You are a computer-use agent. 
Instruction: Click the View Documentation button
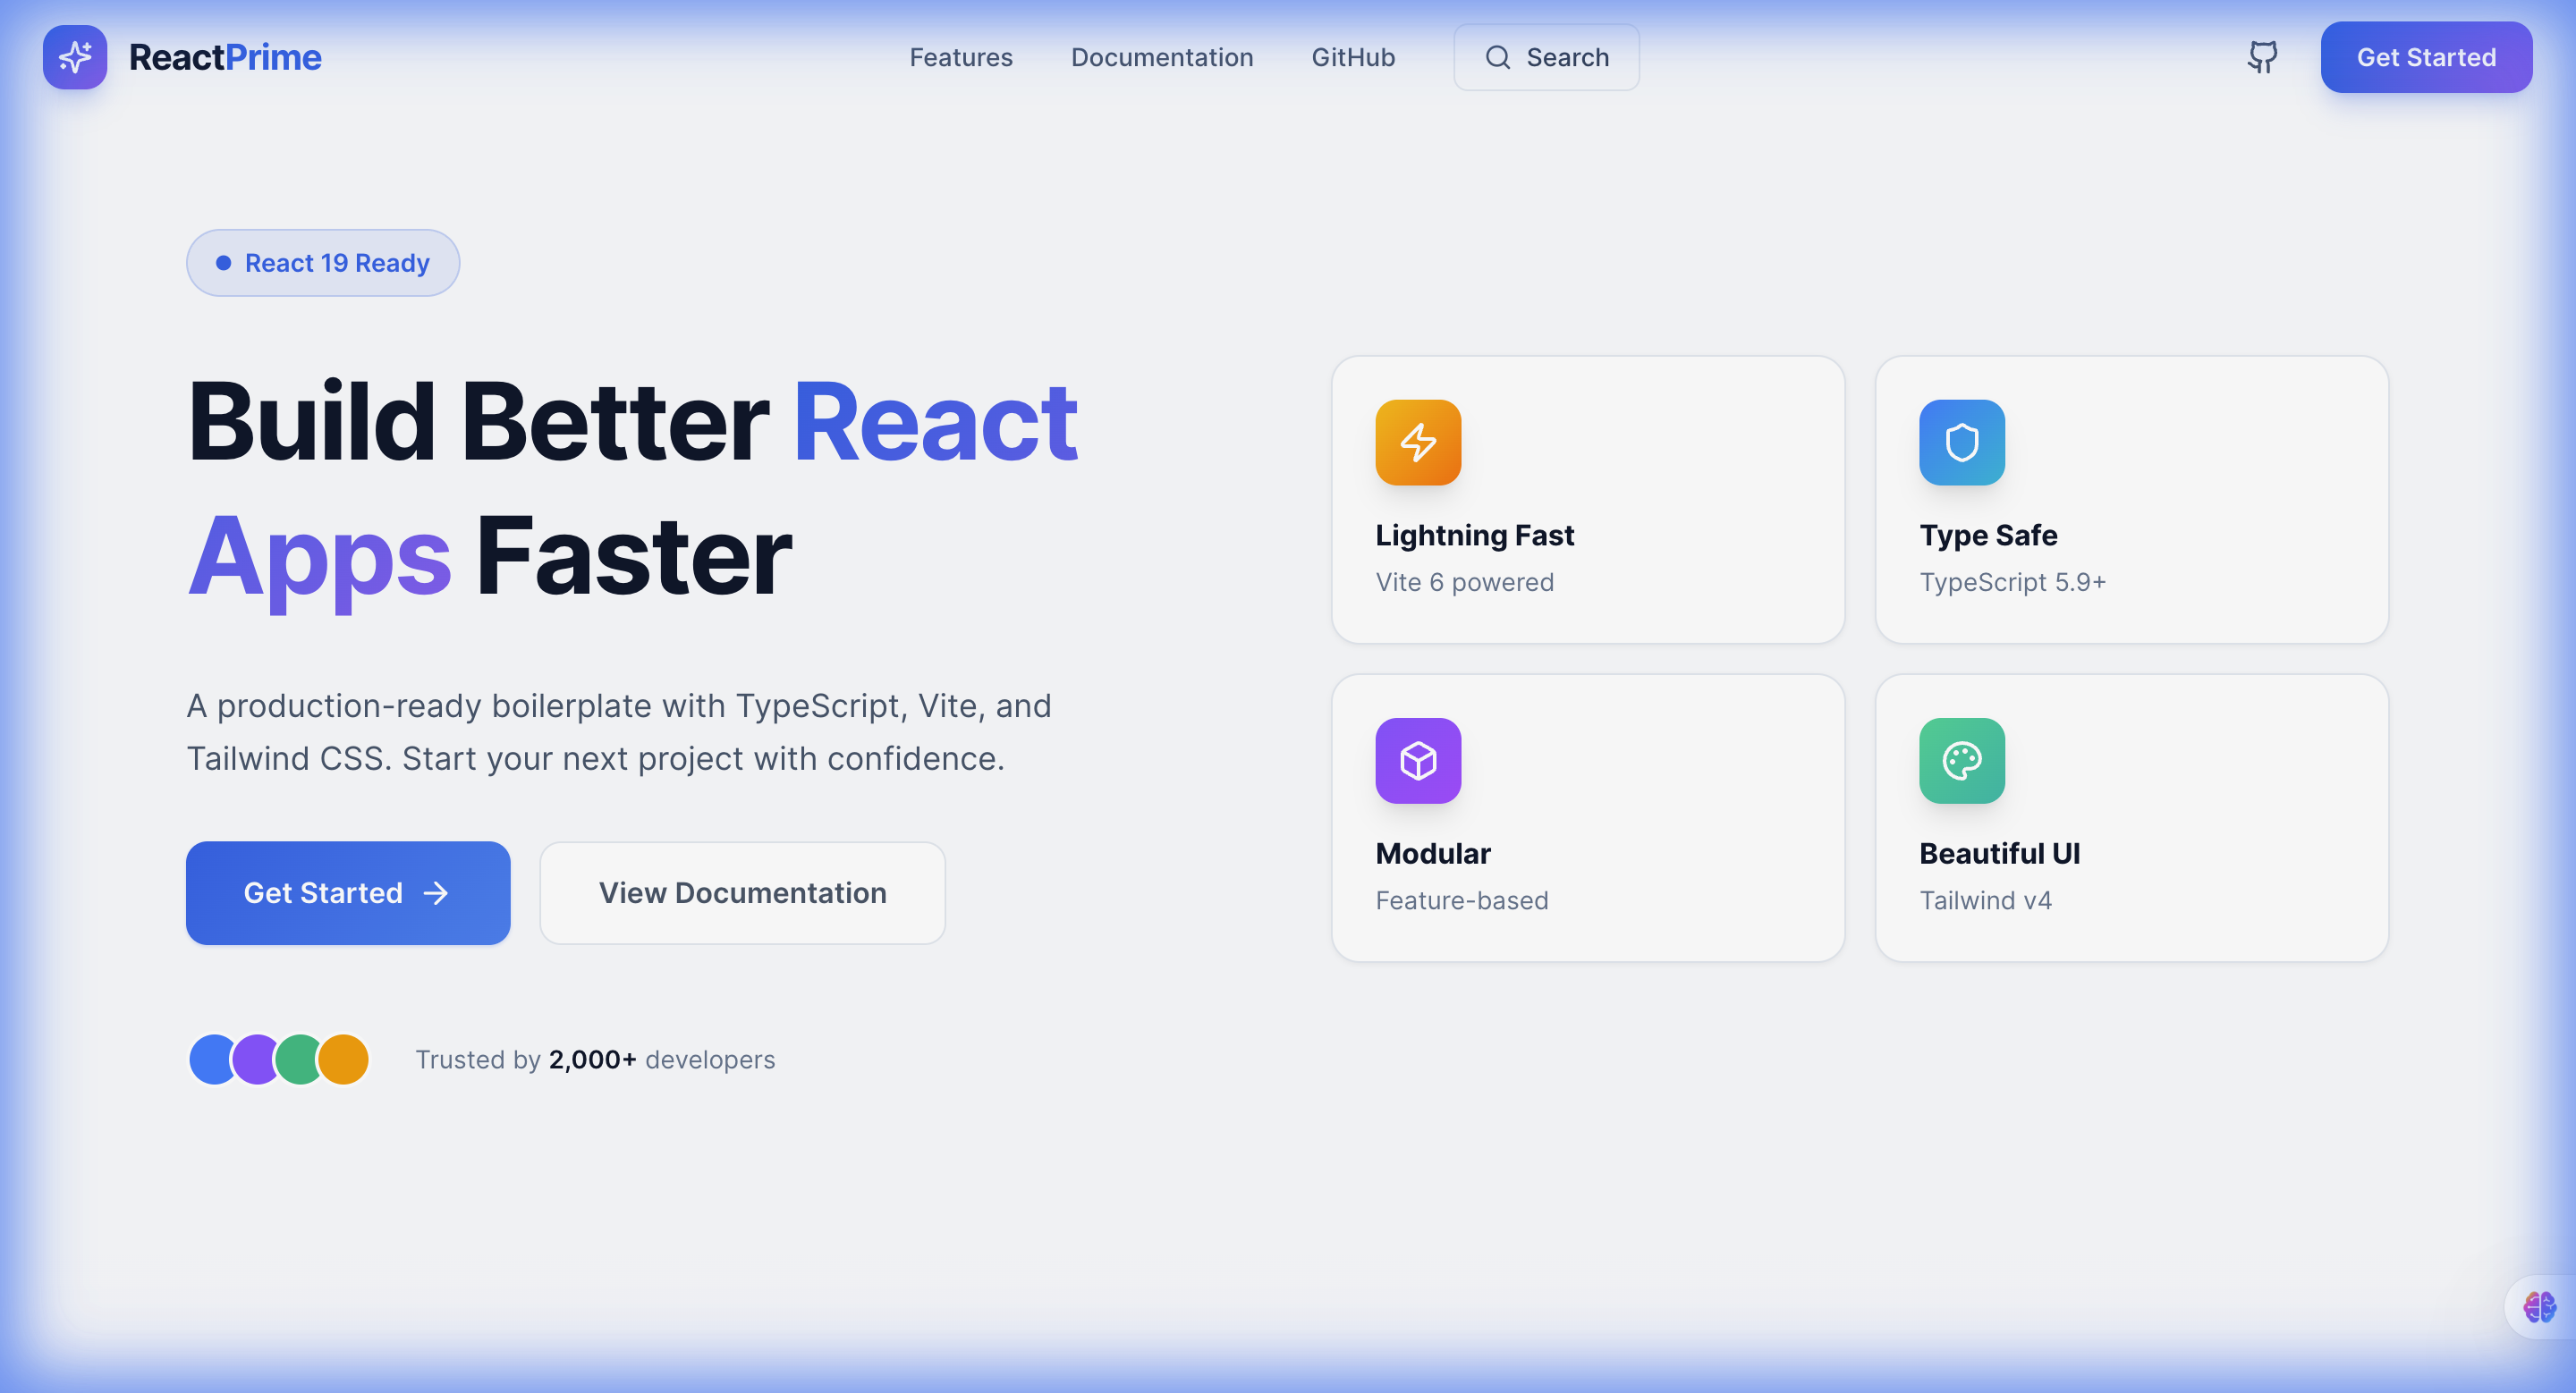coord(742,892)
